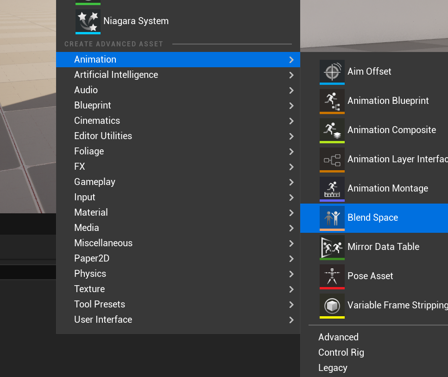
Task: Open the Animation category
Action: pos(178,59)
